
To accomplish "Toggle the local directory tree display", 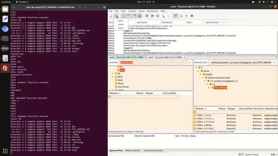I will click(x=129, y=16).
